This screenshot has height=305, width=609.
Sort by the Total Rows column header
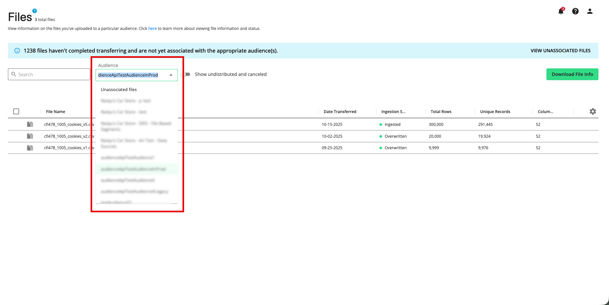441,112
